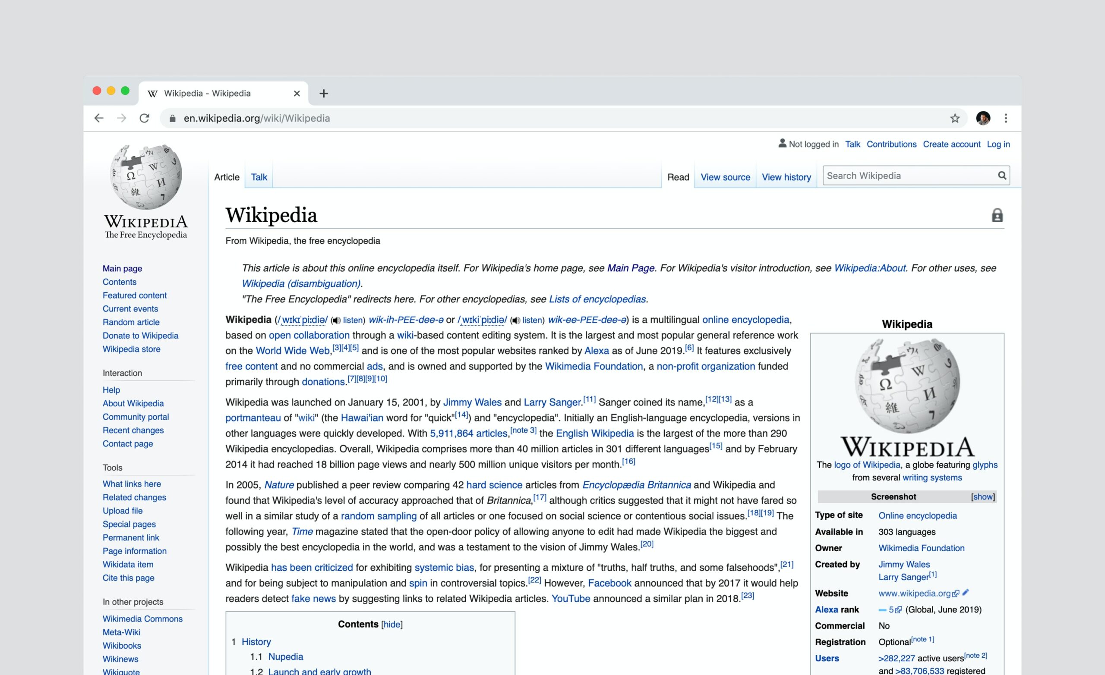Click the Wikimedia Foundation link in infobox
This screenshot has height=675, width=1105.
pos(919,547)
